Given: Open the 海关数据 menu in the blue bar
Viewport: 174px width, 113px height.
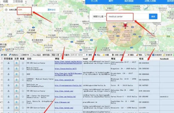Looking at the screenshot, I should click(x=129, y=1).
